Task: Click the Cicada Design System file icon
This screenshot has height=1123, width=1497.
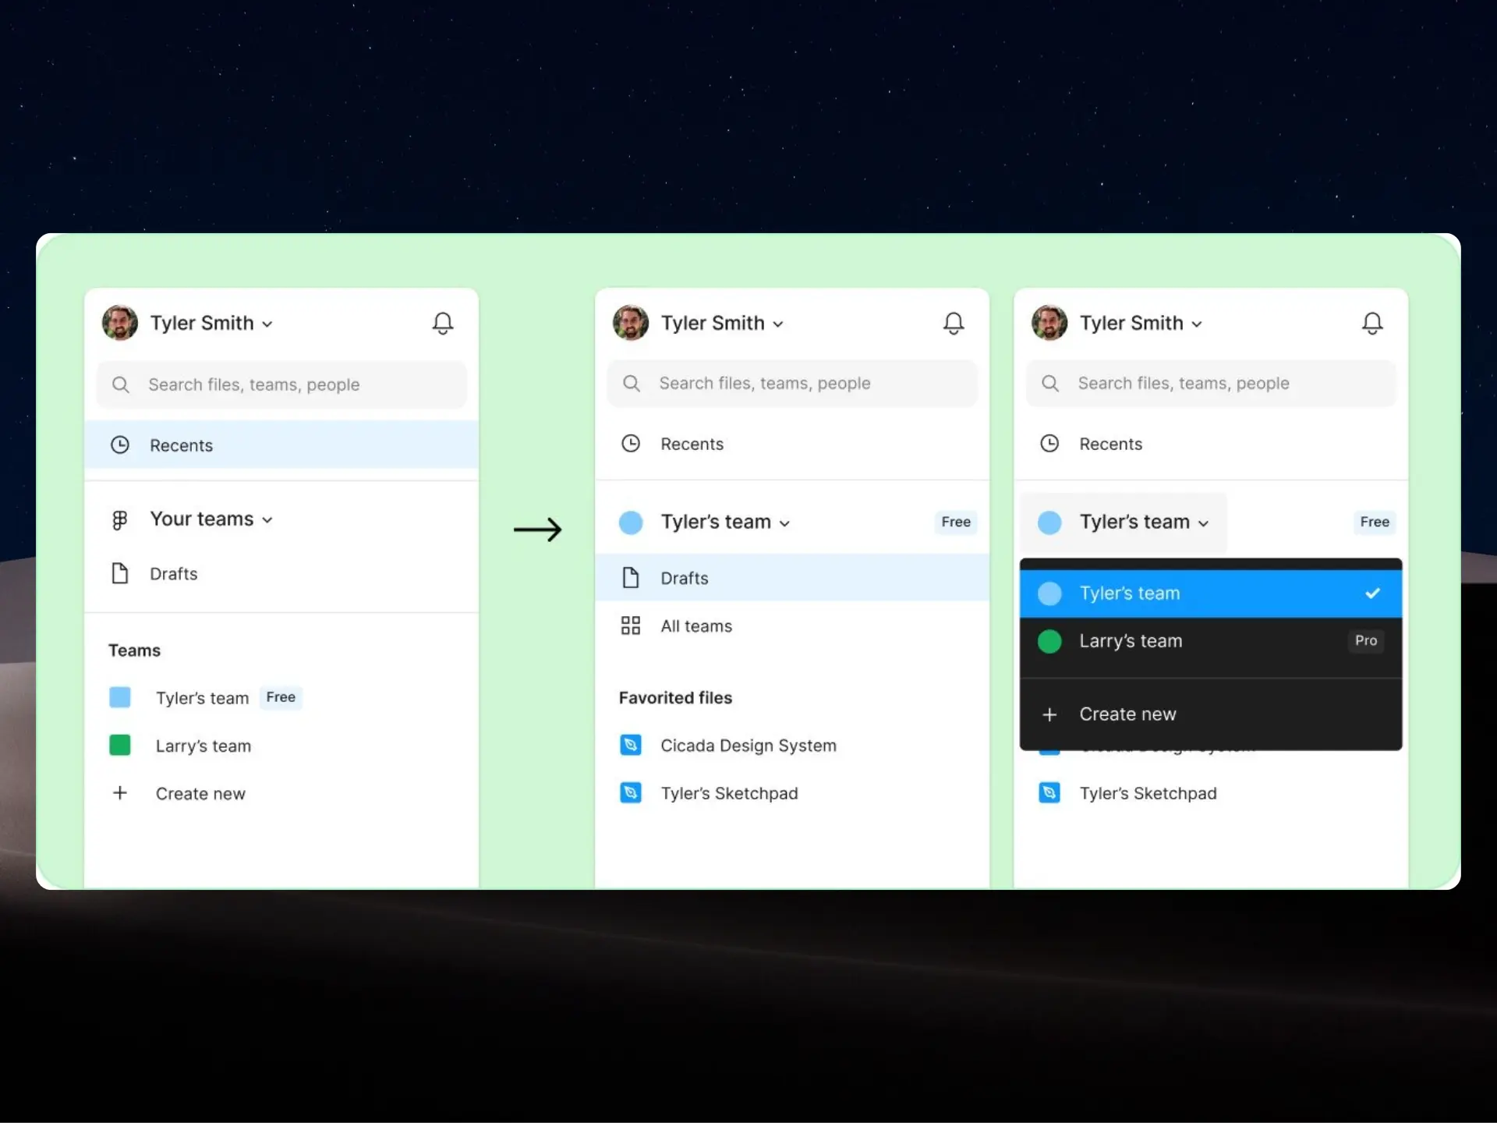Action: point(630,745)
